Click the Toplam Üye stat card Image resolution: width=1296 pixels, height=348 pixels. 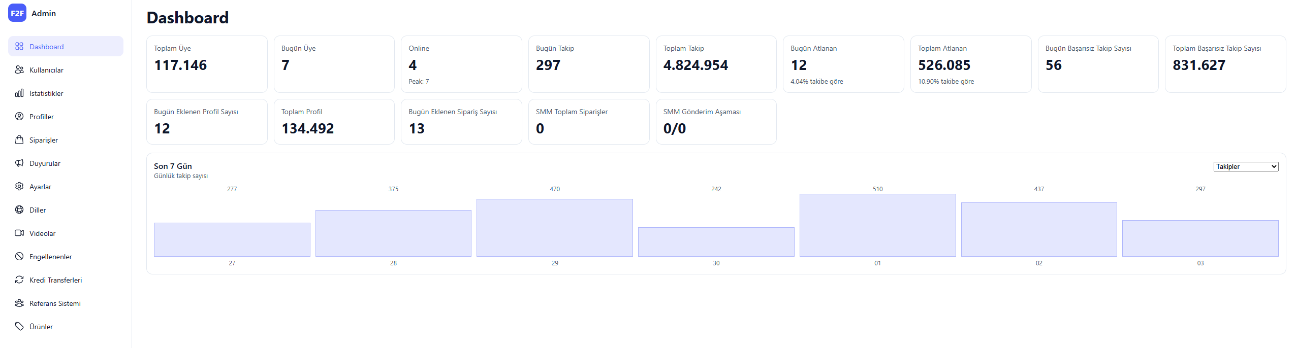click(x=207, y=64)
